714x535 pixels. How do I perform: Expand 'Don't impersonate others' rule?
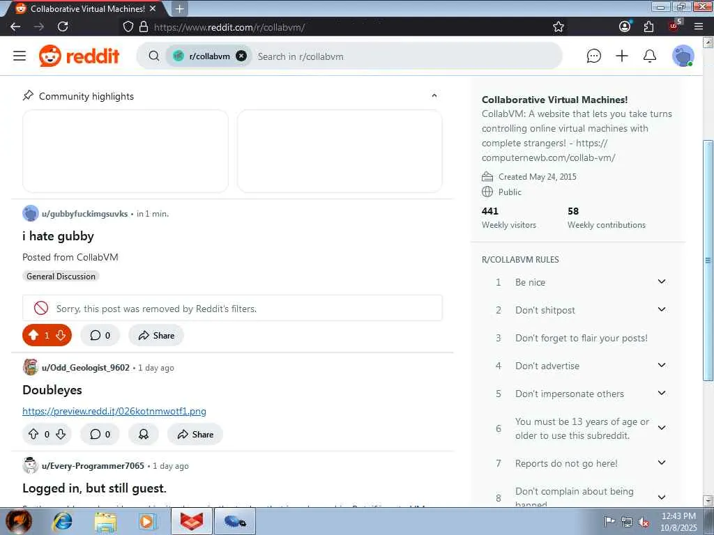coord(662,393)
